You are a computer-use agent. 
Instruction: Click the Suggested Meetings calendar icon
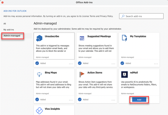click(x=82, y=38)
